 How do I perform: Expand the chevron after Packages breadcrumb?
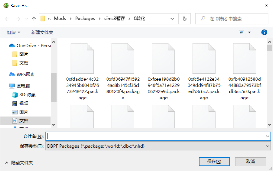click(x=100, y=19)
